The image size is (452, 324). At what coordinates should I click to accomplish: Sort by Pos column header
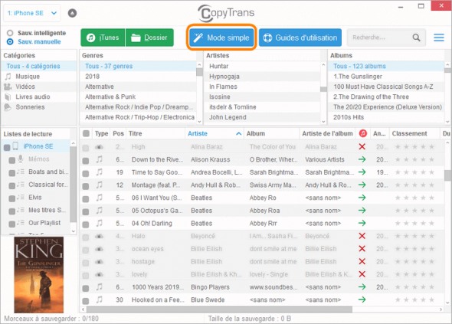118,133
